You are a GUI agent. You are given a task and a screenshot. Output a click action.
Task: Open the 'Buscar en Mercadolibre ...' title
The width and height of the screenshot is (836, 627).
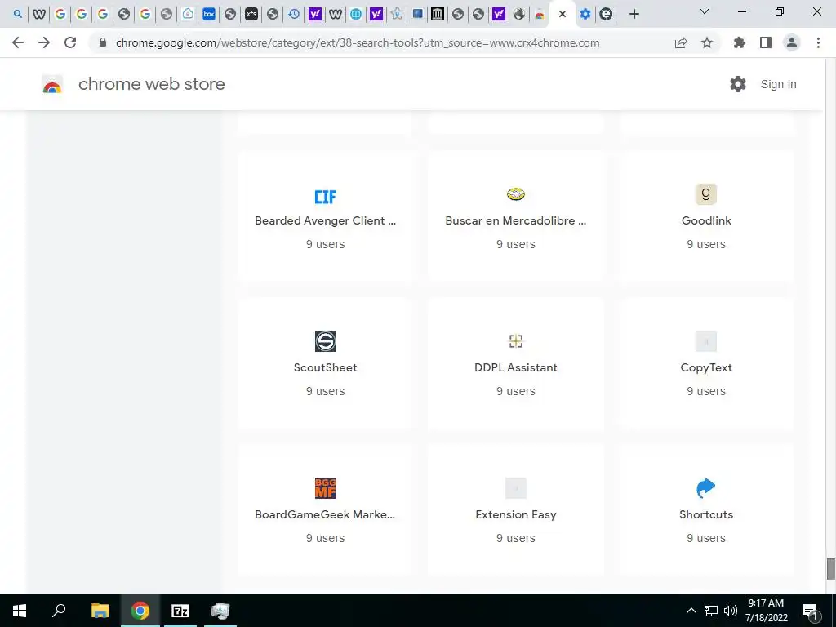[x=516, y=220]
